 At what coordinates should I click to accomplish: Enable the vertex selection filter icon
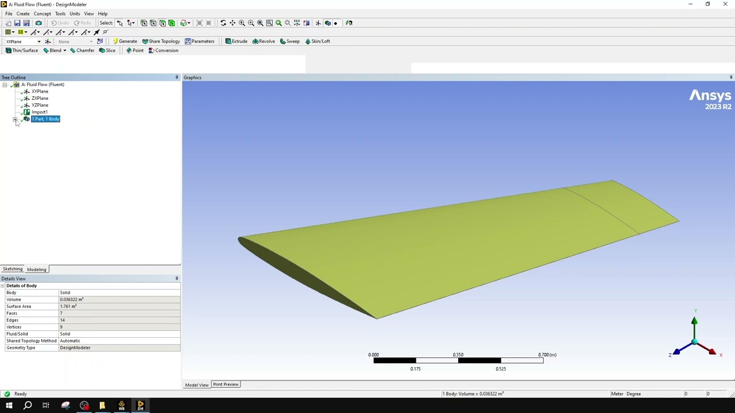click(x=144, y=23)
